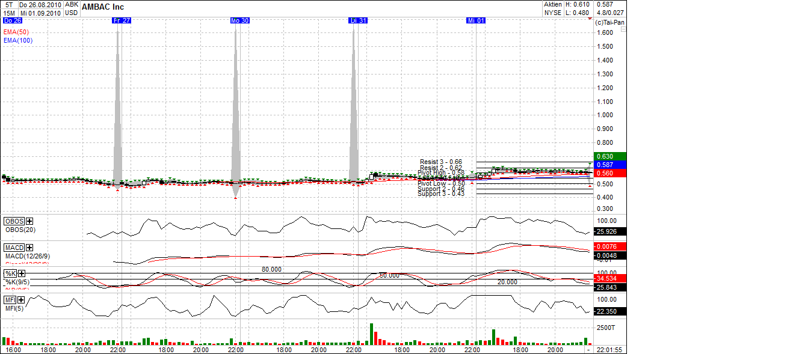796x354 pixels.
Task: Click the clock reading 22:01:55
Action: tap(609, 350)
